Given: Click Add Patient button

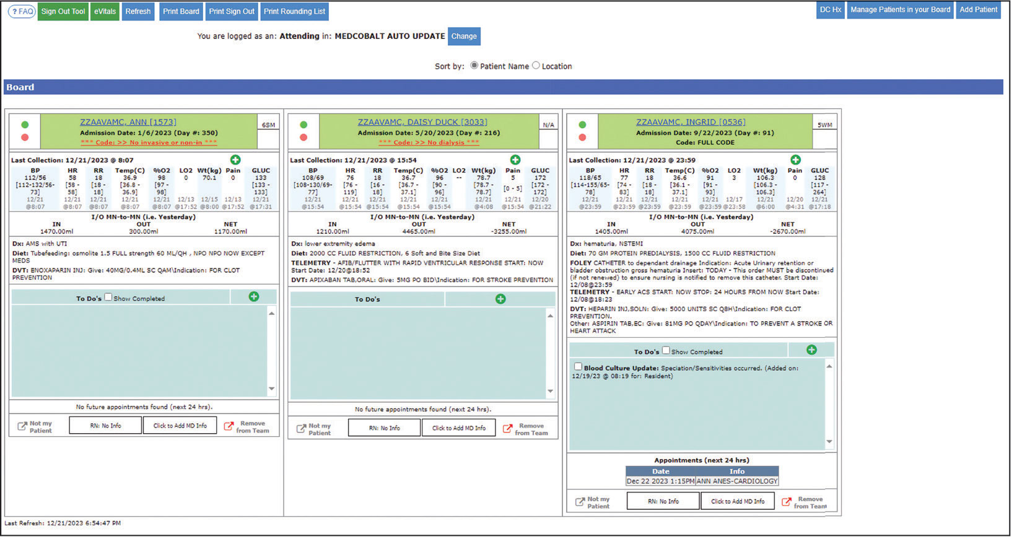Looking at the screenshot, I should 978,10.
